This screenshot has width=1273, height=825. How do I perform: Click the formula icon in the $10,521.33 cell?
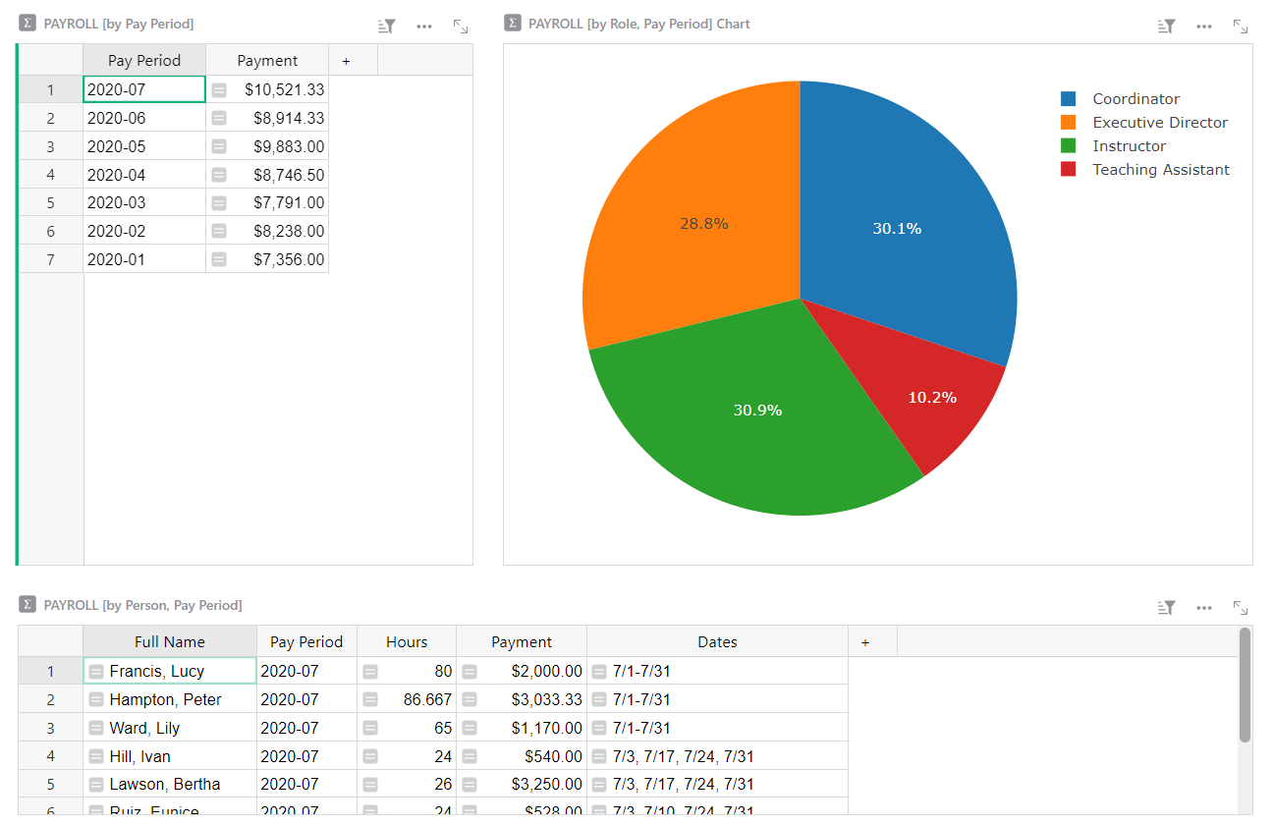pos(219,90)
